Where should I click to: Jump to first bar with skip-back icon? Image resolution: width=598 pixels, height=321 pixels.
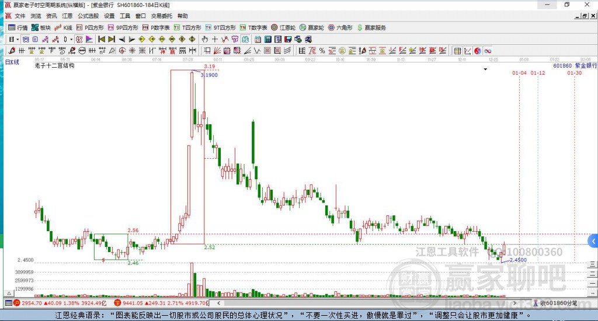point(102,39)
